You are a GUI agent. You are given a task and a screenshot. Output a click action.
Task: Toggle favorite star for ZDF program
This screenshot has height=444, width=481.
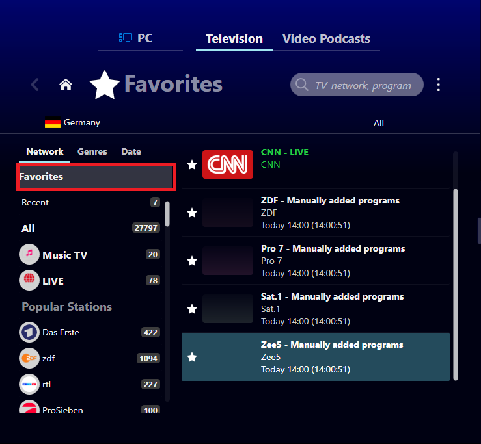[192, 213]
